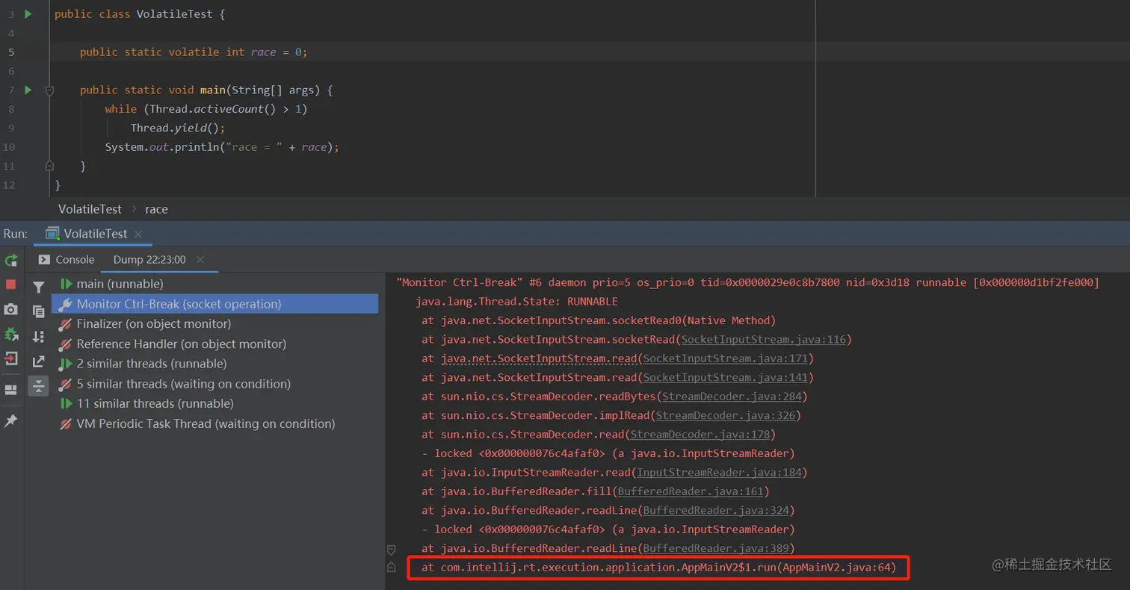Collapse the main method via its fold marker
Screen dimensions: 1130x590
tap(49, 90)
